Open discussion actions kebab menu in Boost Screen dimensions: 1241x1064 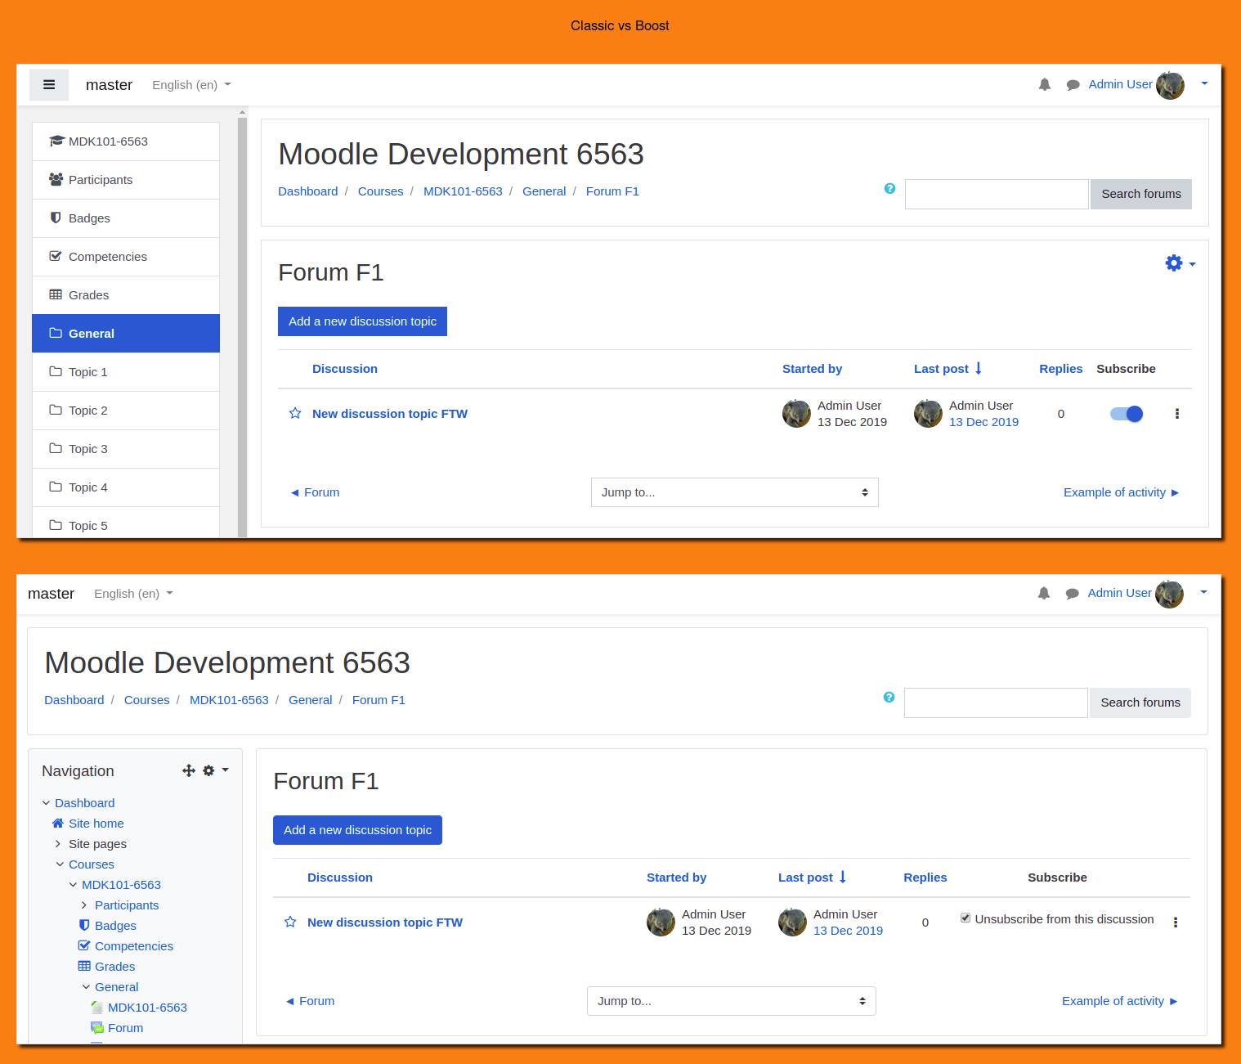coord(1177,414)
